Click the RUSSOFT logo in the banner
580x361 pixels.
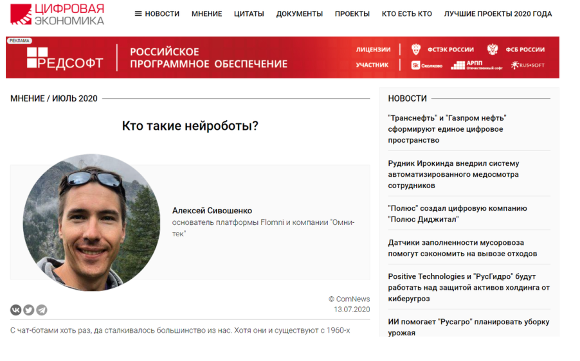click(527, 65)
